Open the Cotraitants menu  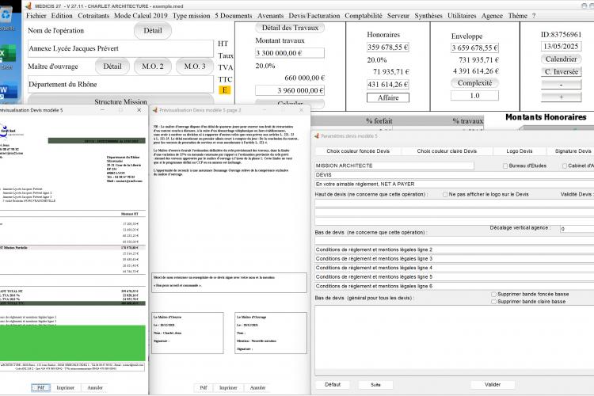93,16
